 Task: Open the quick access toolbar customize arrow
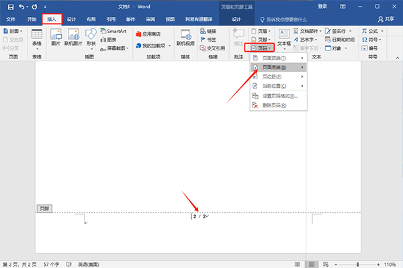click(45, 7)
